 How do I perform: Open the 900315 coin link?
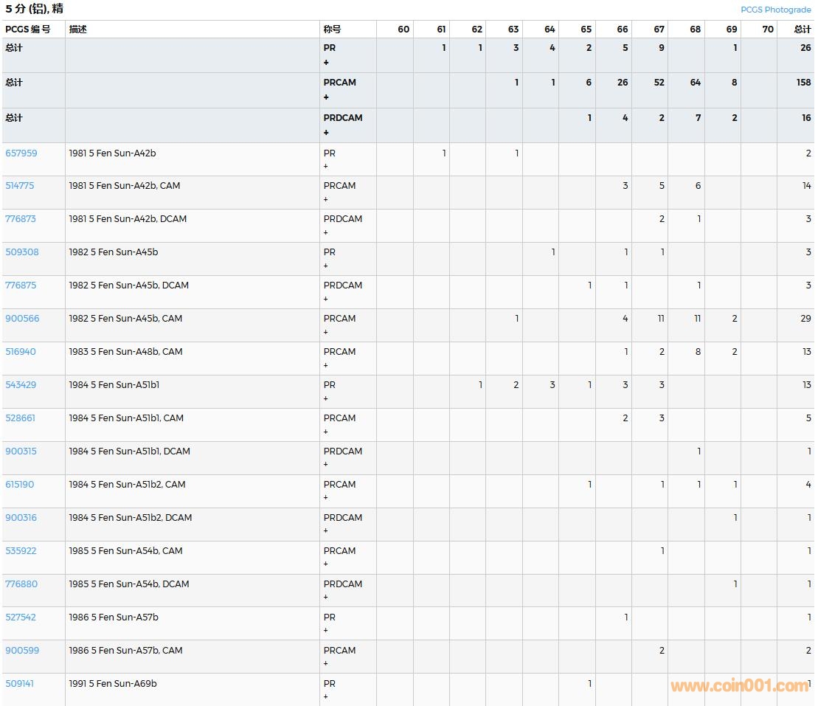point(21,451)
